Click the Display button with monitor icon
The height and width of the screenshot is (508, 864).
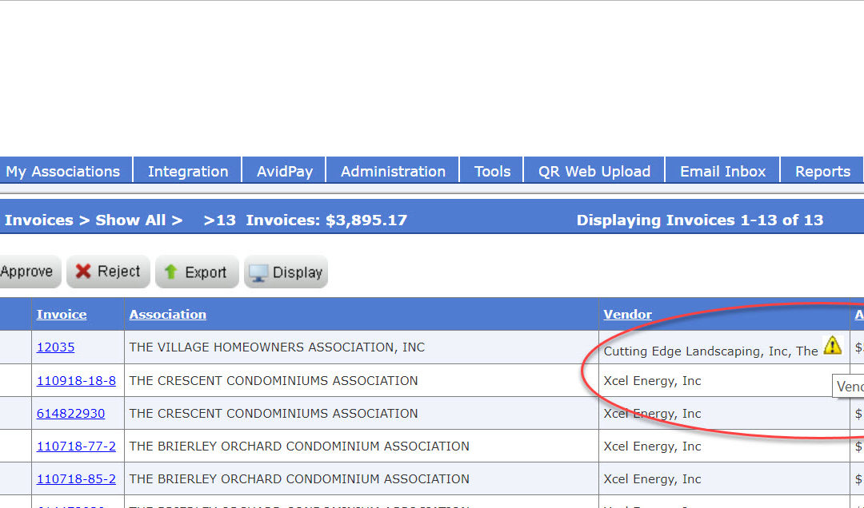(x=286, y=272)
